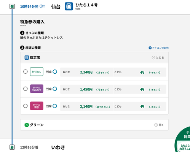Click the グリーン section header label
Viewport: 190px width, 152px height.
pyautogui.click(x=37, y=125)
